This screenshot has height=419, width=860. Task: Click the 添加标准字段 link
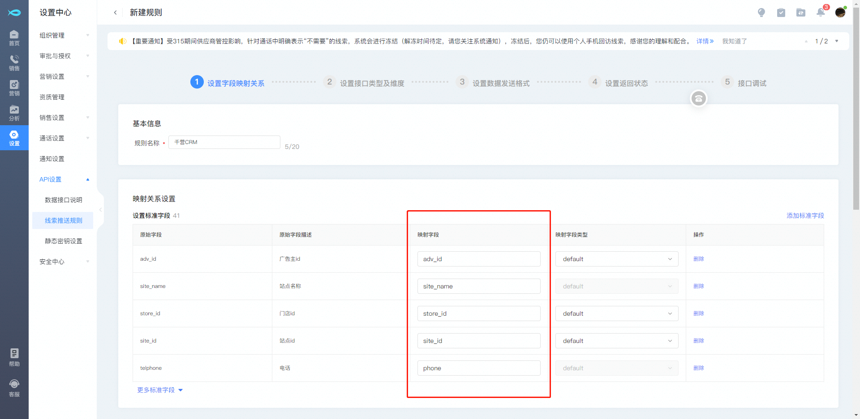click(x=805, y=216)
